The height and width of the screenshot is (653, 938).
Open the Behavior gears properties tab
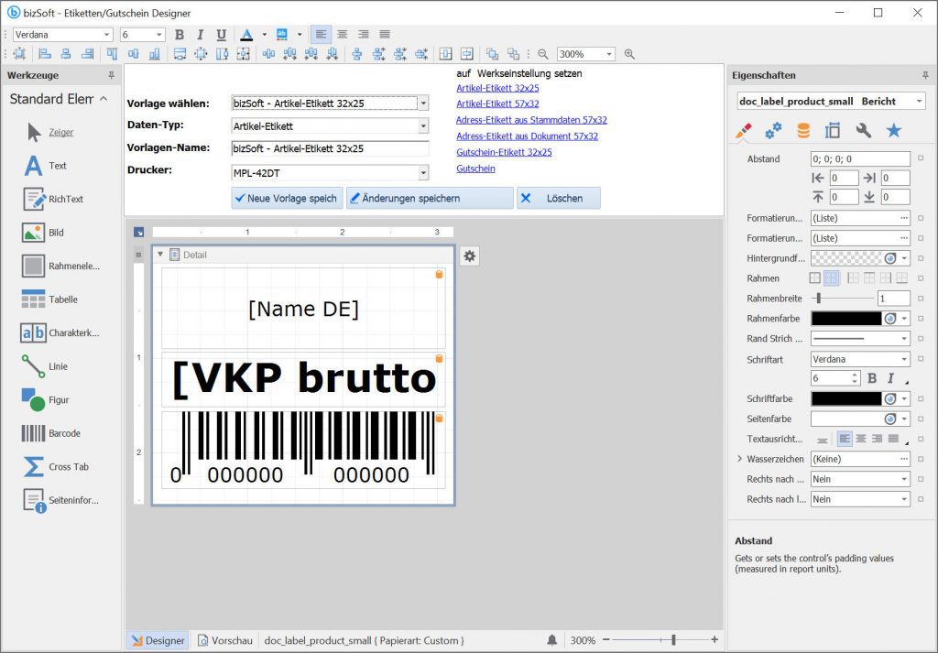(x=773, y=130)
